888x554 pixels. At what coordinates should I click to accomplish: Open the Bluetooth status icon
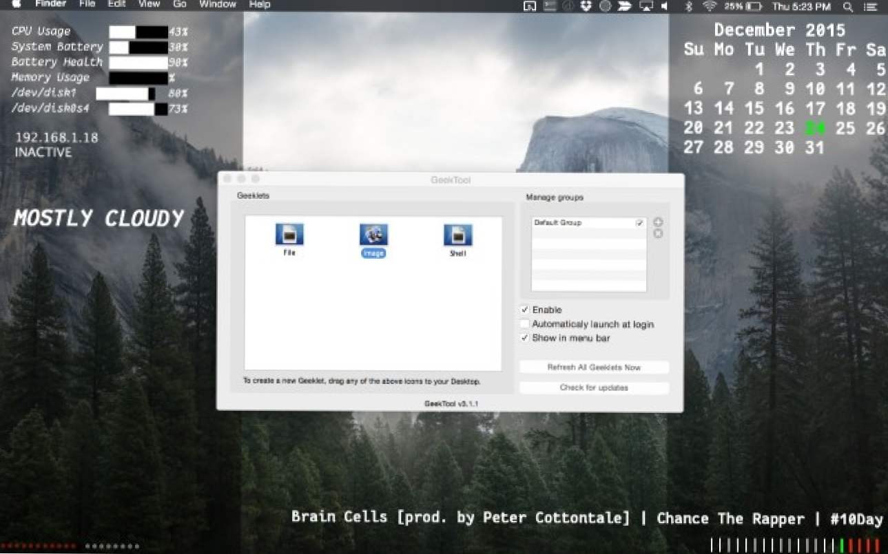click(688, 6)
